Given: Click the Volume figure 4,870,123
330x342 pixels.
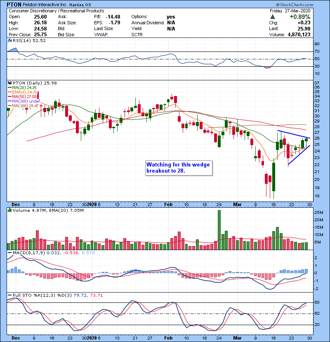Looking at the screenshot, I should [299, 35].
